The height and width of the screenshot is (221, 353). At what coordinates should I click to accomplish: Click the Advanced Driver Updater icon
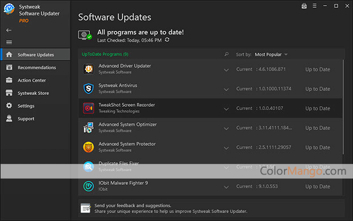click(88, 69)
